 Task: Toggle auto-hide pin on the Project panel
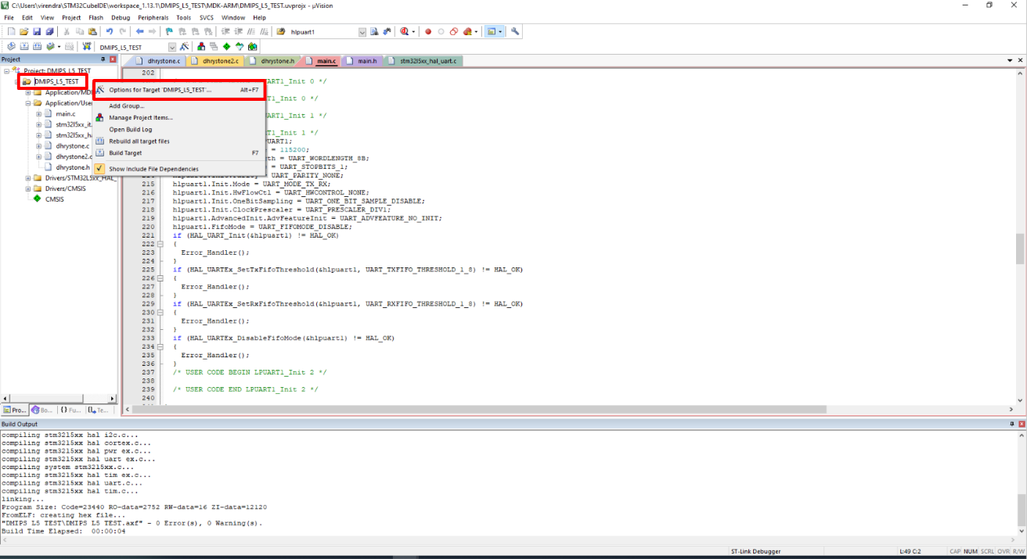click(104, 59)
